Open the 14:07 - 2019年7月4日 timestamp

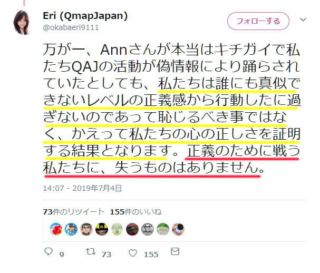tap(82, 188)
